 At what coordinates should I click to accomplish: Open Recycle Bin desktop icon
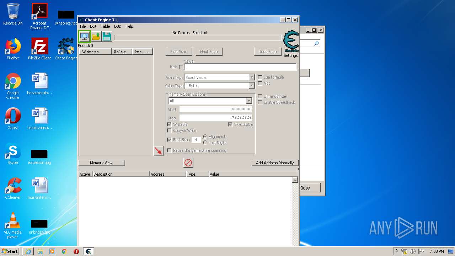pos(13,14)
